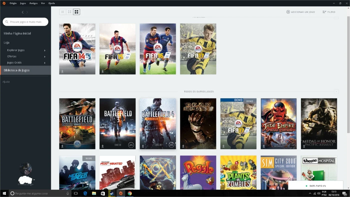This screenshot has height=197, width=350.
Task: Select the Need for Speed Teste tile
Action: coord(77,172)
